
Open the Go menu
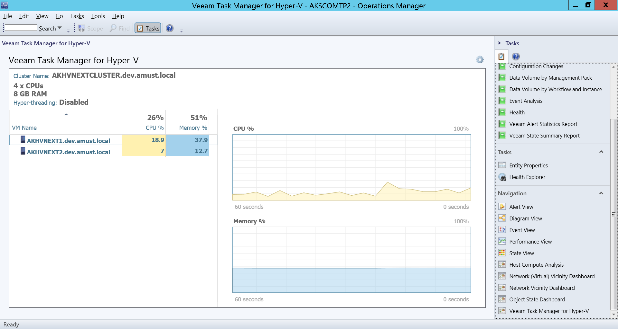pyautogui.click(x=59, y=16)
